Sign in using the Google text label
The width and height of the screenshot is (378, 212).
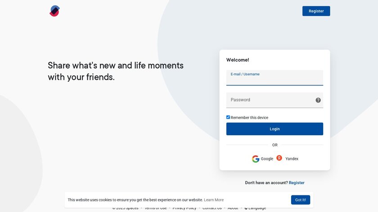point(267,159)
